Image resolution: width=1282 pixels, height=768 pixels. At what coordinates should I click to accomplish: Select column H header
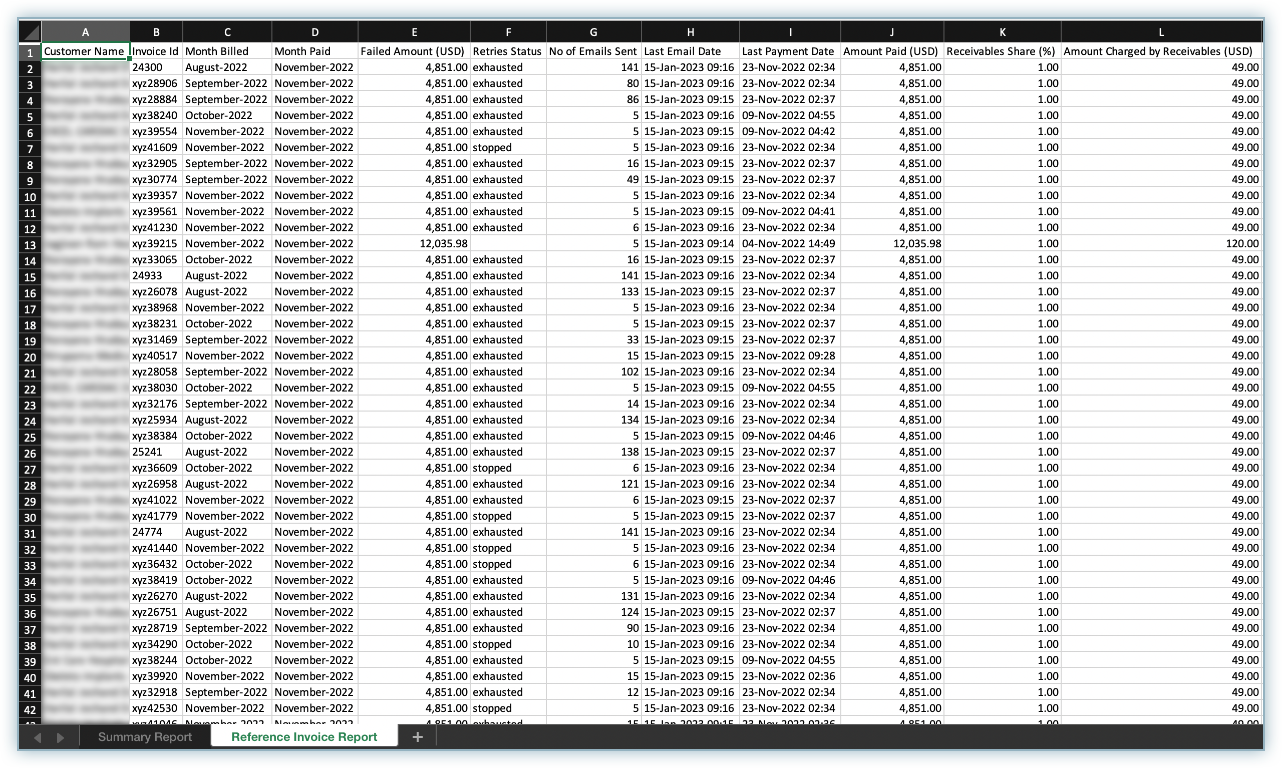pos(690,32)
